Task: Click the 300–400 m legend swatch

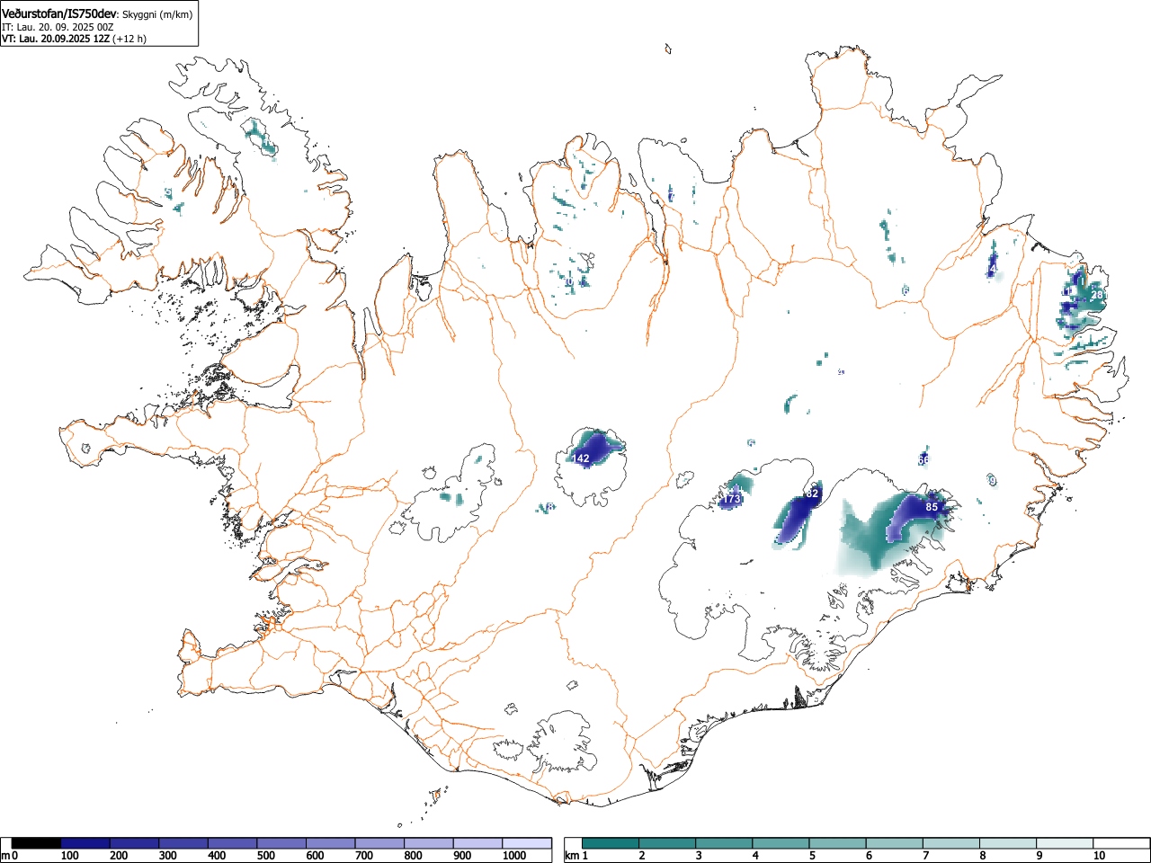Action: click(x=183, y=843)
